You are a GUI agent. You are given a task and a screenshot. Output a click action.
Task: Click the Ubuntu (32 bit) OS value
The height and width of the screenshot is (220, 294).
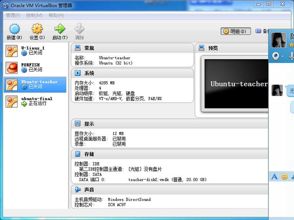pyautogui.click(x=115, y=63)
